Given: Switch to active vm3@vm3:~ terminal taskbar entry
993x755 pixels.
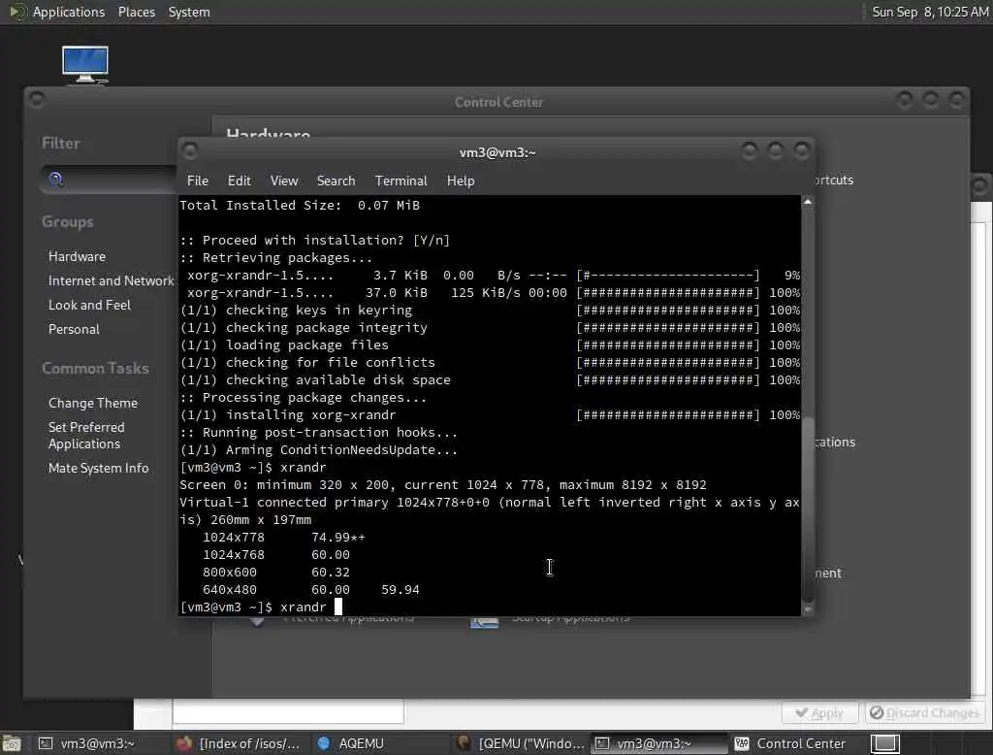Looking at the screenshot, I should click(658, 743).
